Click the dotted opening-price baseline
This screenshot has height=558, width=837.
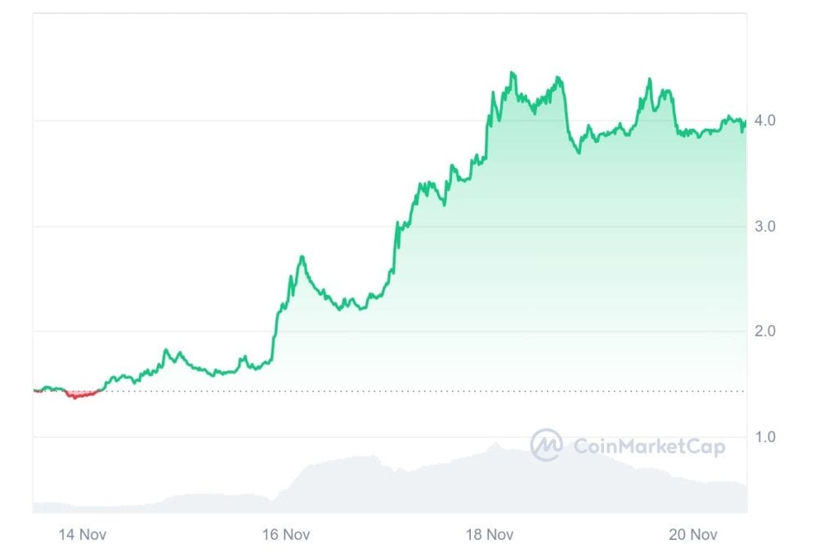[409, 391]
